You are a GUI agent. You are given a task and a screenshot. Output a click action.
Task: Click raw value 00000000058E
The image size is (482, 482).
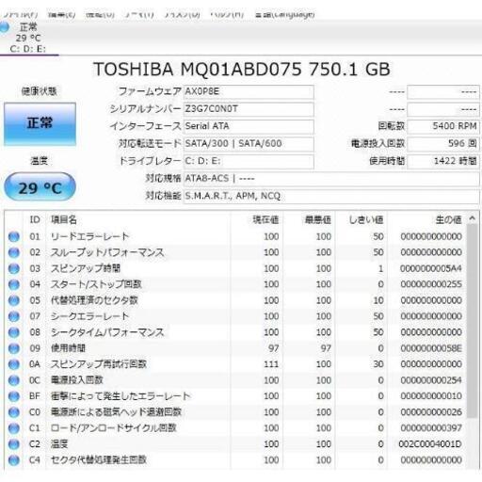point(431,348)
